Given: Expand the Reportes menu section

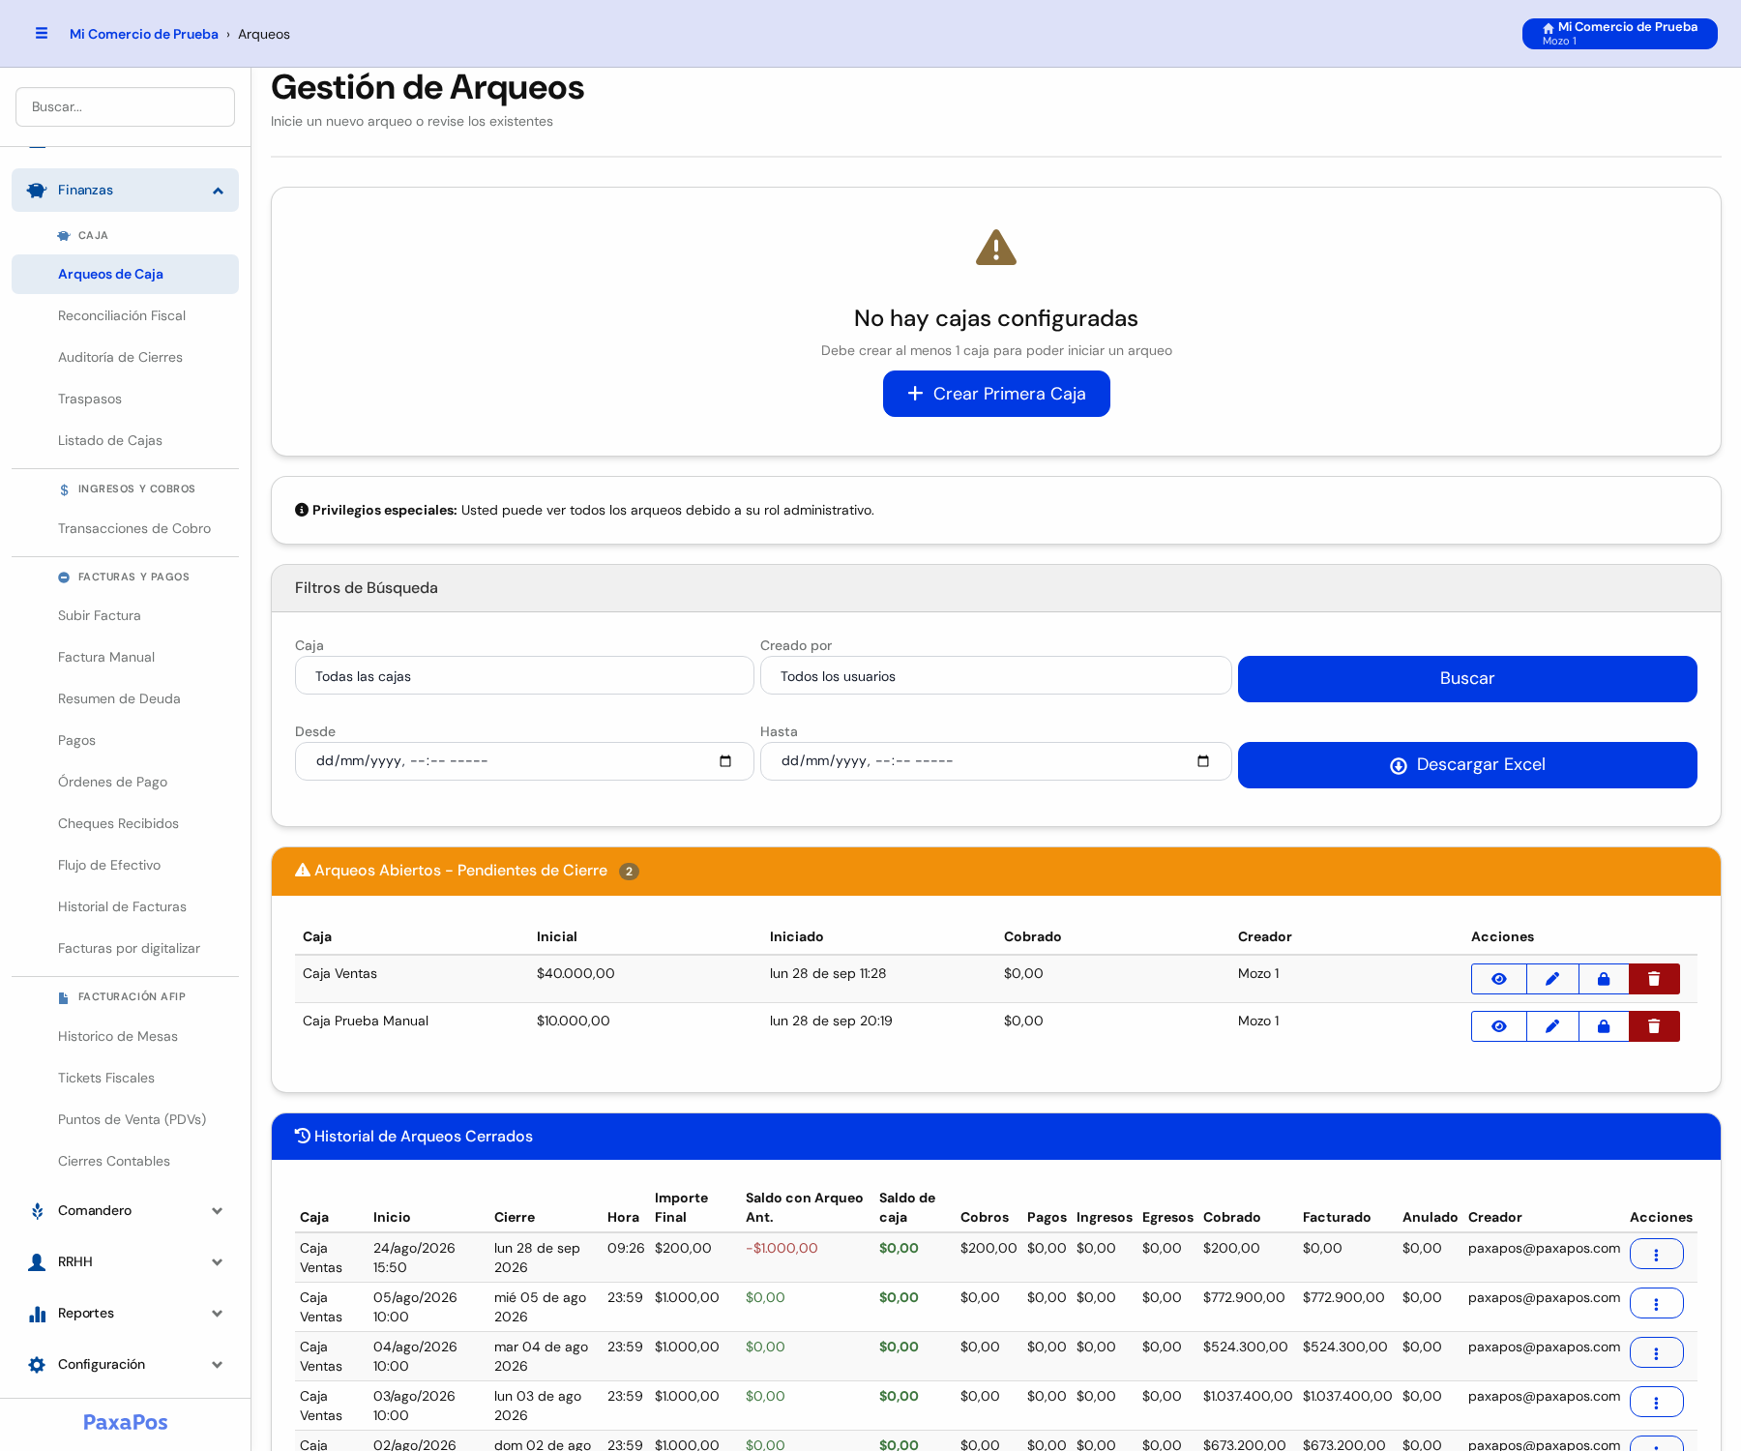Looking at the screenshot, I should click(125, 1314).
